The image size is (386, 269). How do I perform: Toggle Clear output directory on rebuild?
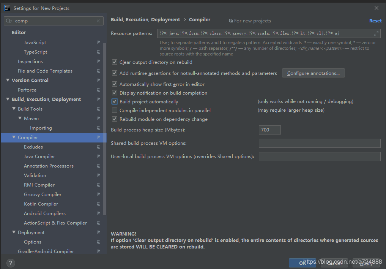tap(115, 62)
